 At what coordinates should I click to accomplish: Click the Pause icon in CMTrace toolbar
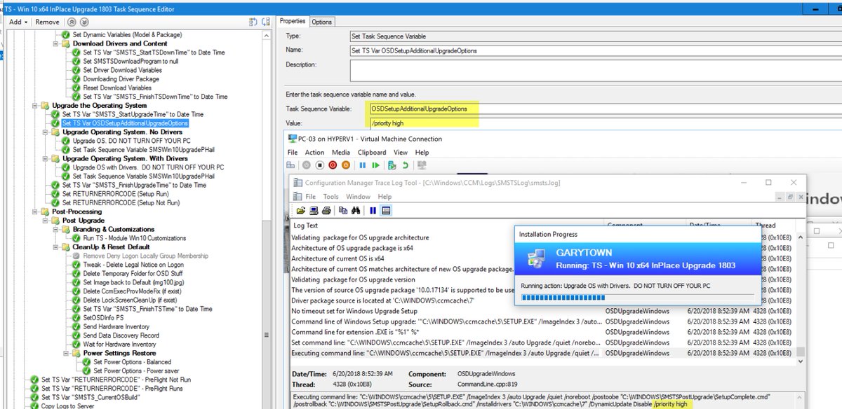373,210
